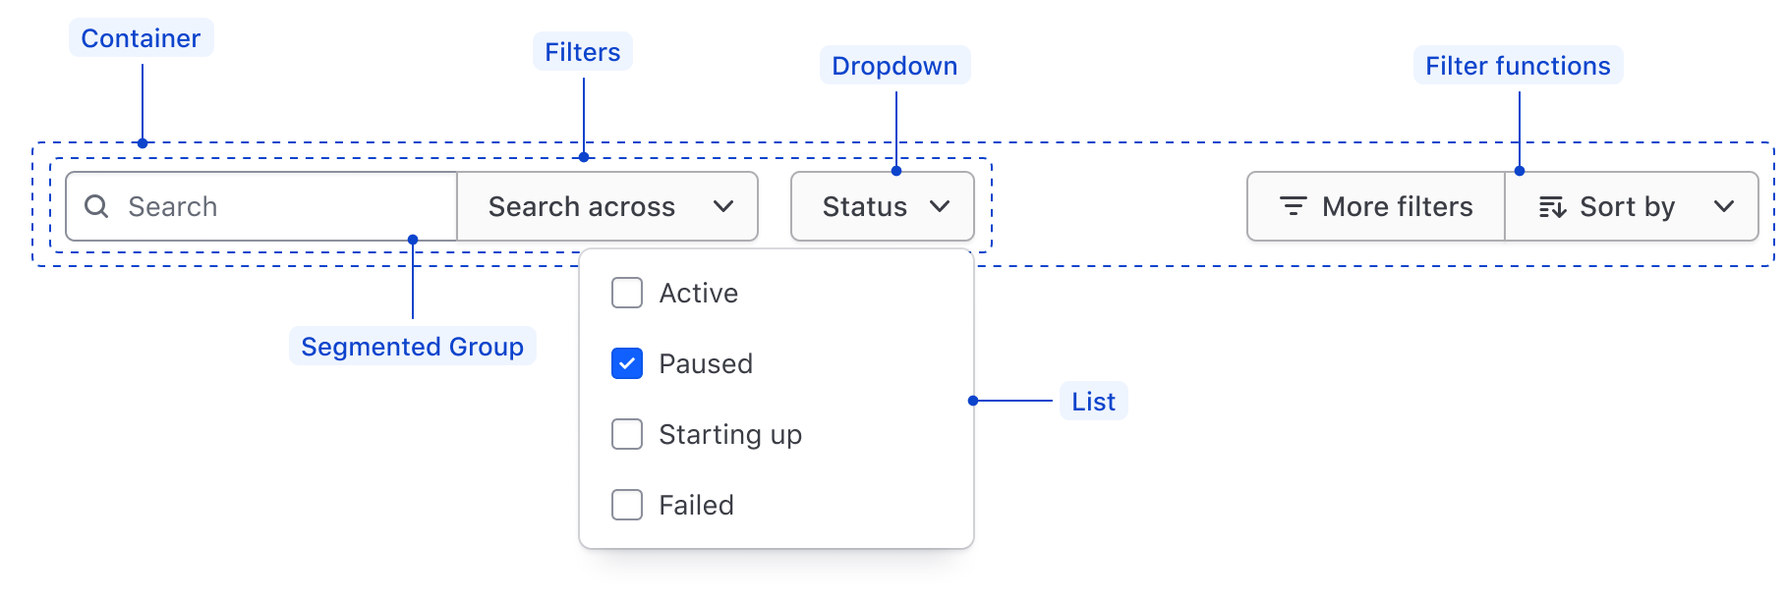Click the chevron on Sort by

(1725, 207)
